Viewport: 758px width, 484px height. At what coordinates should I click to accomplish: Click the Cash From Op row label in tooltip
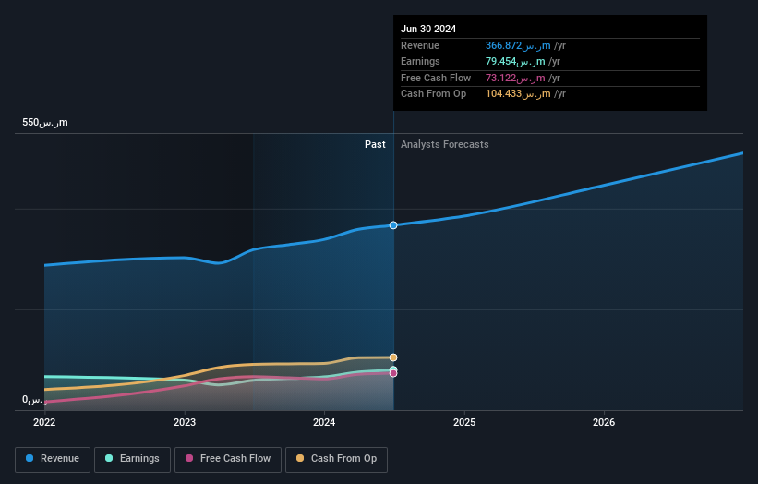click(x=433, y=94)
